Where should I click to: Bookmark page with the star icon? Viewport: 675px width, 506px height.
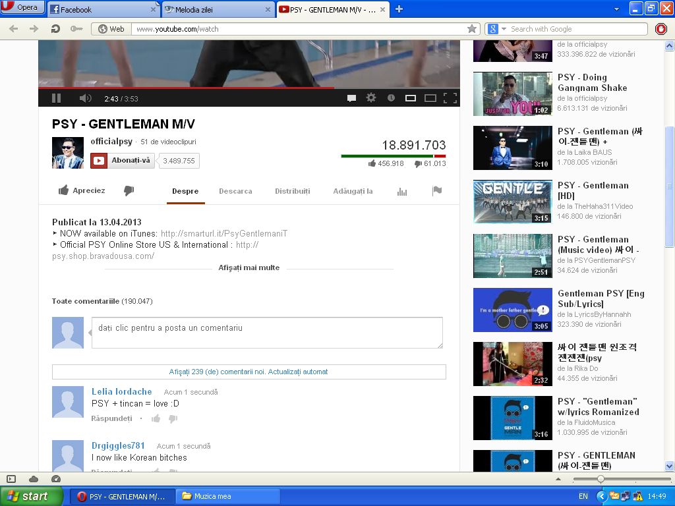pyautogui.click(x=472, y=29)
